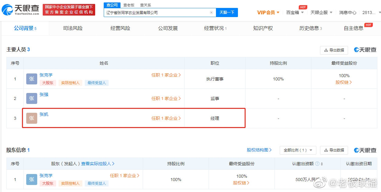Open the 知识产权 tab
Image resolution: width=381 pixels, height=192 pixels.
[x=263, y=28]
